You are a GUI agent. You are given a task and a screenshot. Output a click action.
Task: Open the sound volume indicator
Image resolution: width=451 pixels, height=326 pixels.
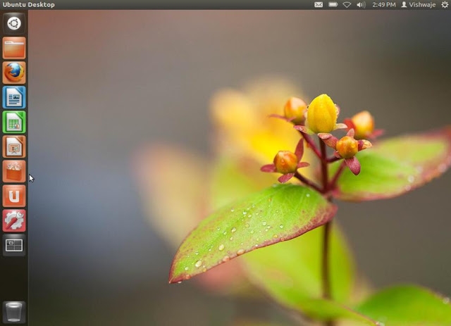[x=361, y=4]
